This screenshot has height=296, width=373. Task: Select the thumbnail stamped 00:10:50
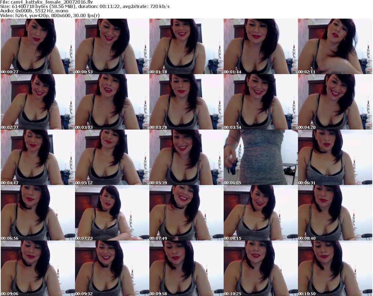(x=335, y=268)
